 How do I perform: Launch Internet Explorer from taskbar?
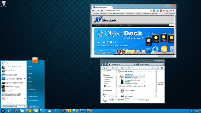[x=9, y=111]
